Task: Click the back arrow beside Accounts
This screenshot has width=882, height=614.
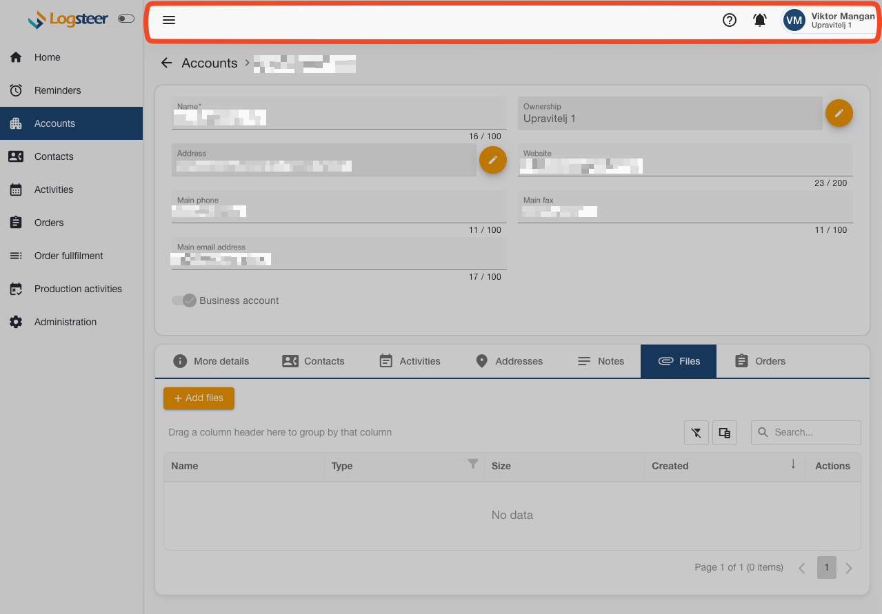Action: (166, 63)
